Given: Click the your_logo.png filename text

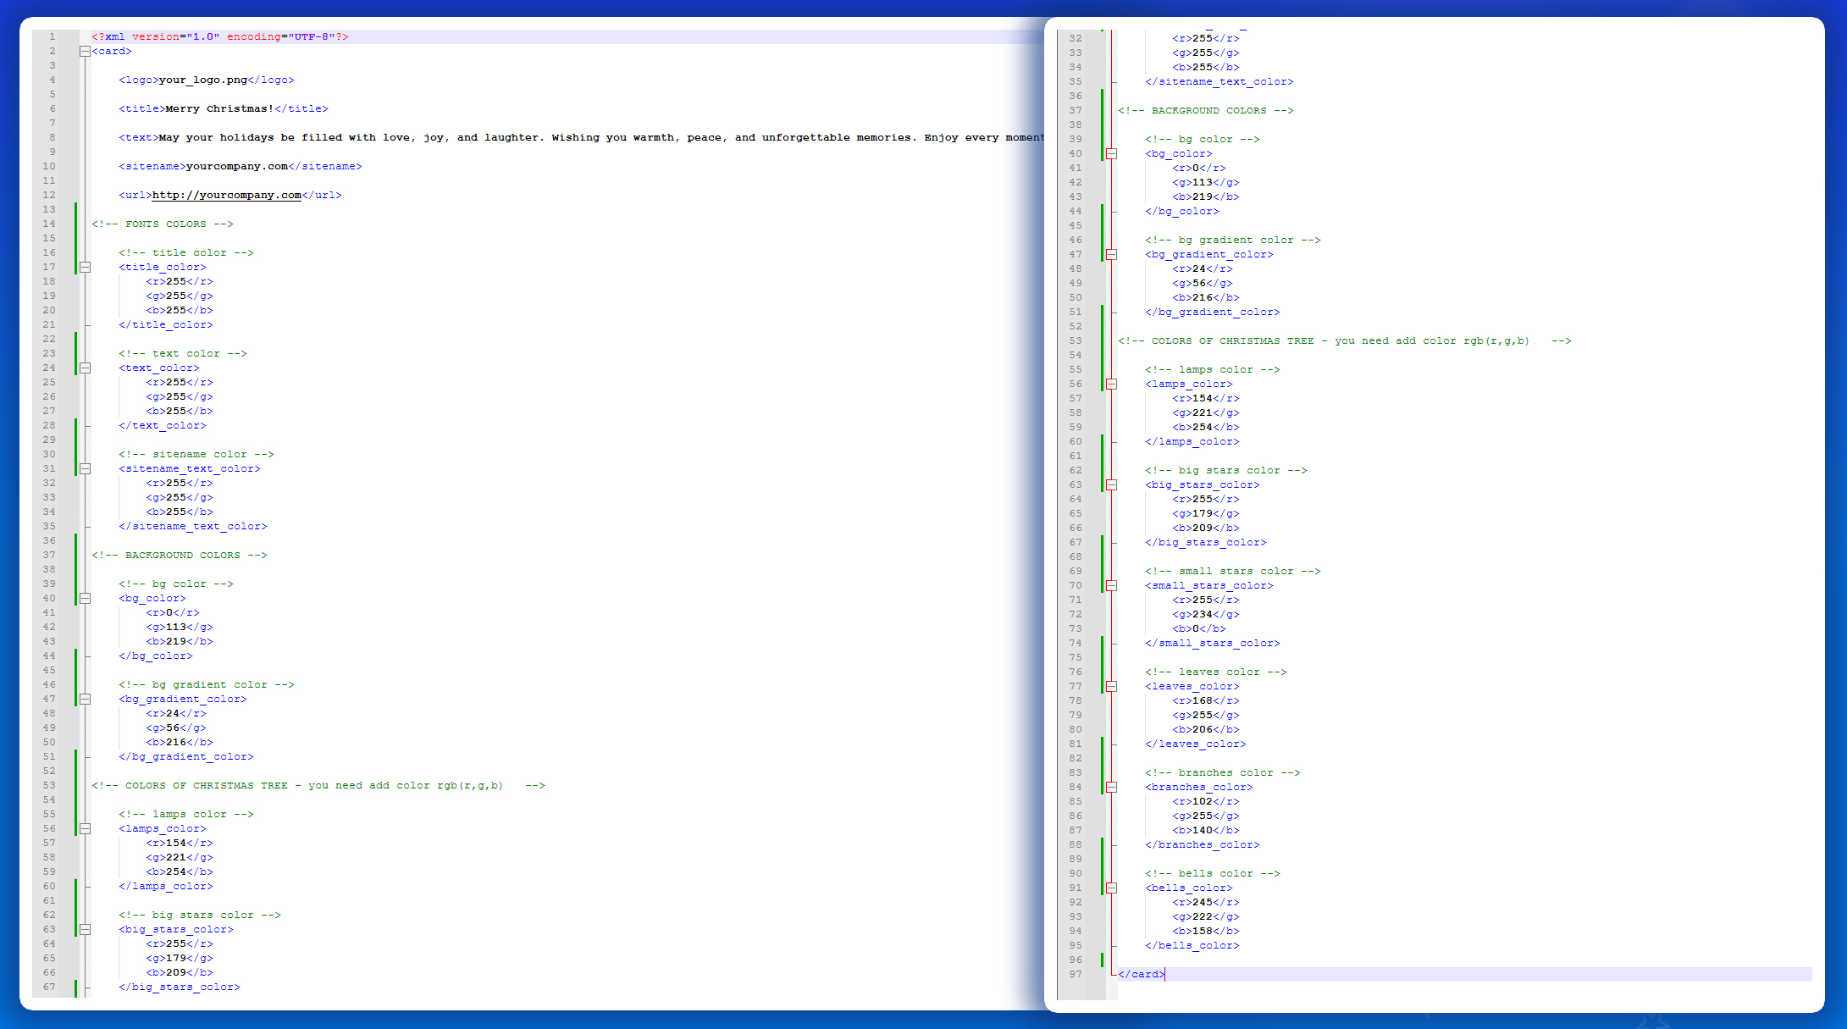Looking at the screenshot, I should click(x=202, y=80).
